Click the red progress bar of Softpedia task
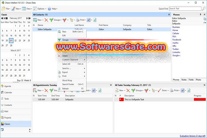Image resolution: width=207 pixels, height=138 pixels. tap(200, 99)
